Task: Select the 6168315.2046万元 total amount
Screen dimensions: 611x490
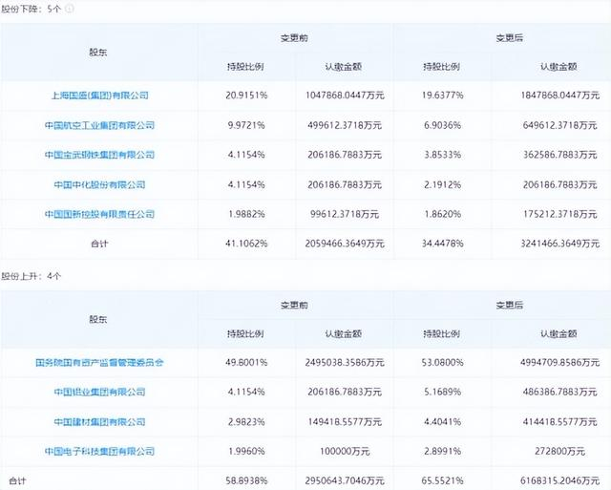Action: 560,481
